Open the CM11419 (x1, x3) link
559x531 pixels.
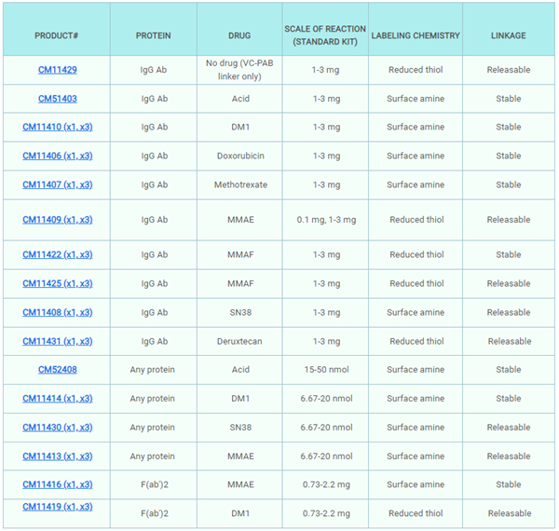coord(57,507)
